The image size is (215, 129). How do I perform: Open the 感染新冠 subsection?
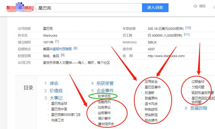tap(151, 115)
